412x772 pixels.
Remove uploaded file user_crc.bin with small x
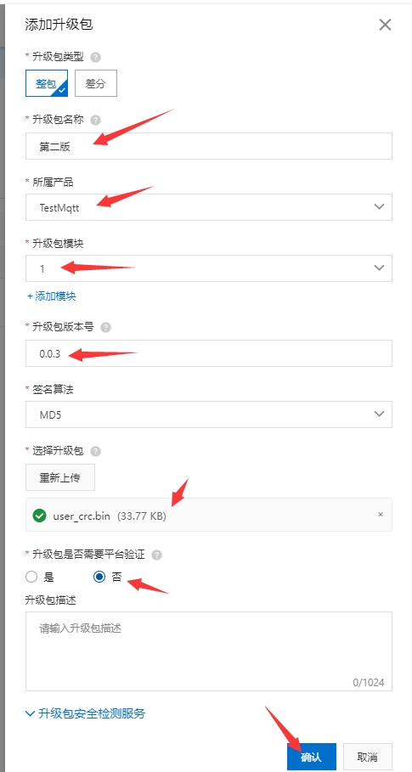pos(380,515)
